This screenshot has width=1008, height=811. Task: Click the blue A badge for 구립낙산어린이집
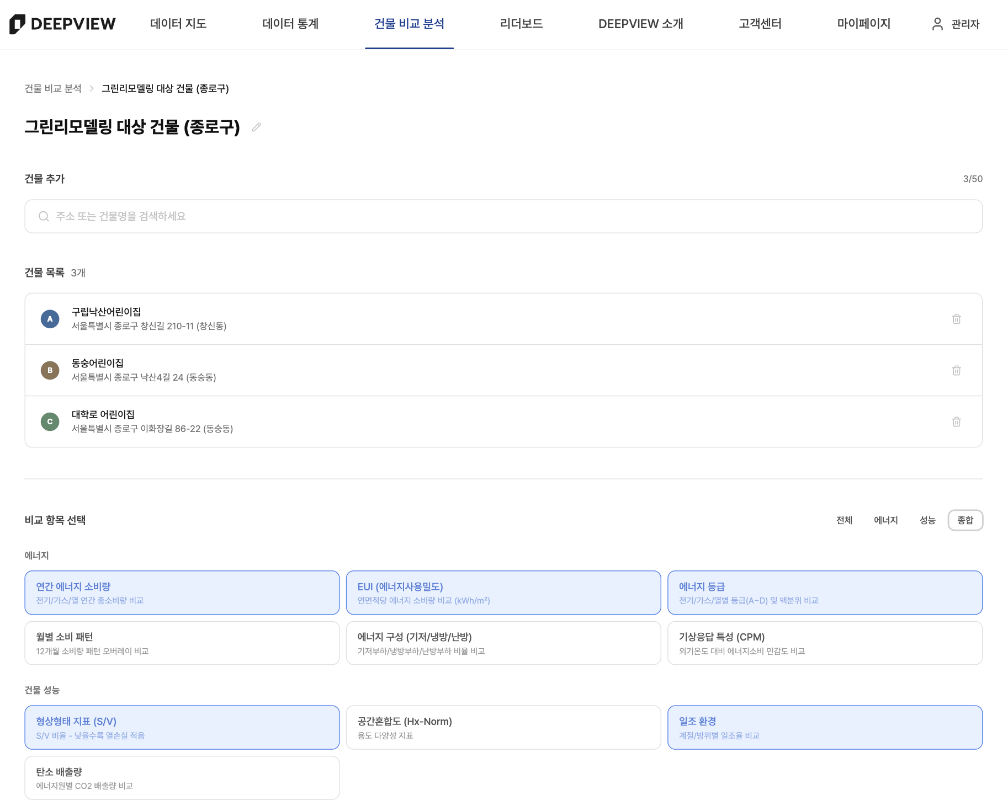pyautogui.click(x=50, y=319)
